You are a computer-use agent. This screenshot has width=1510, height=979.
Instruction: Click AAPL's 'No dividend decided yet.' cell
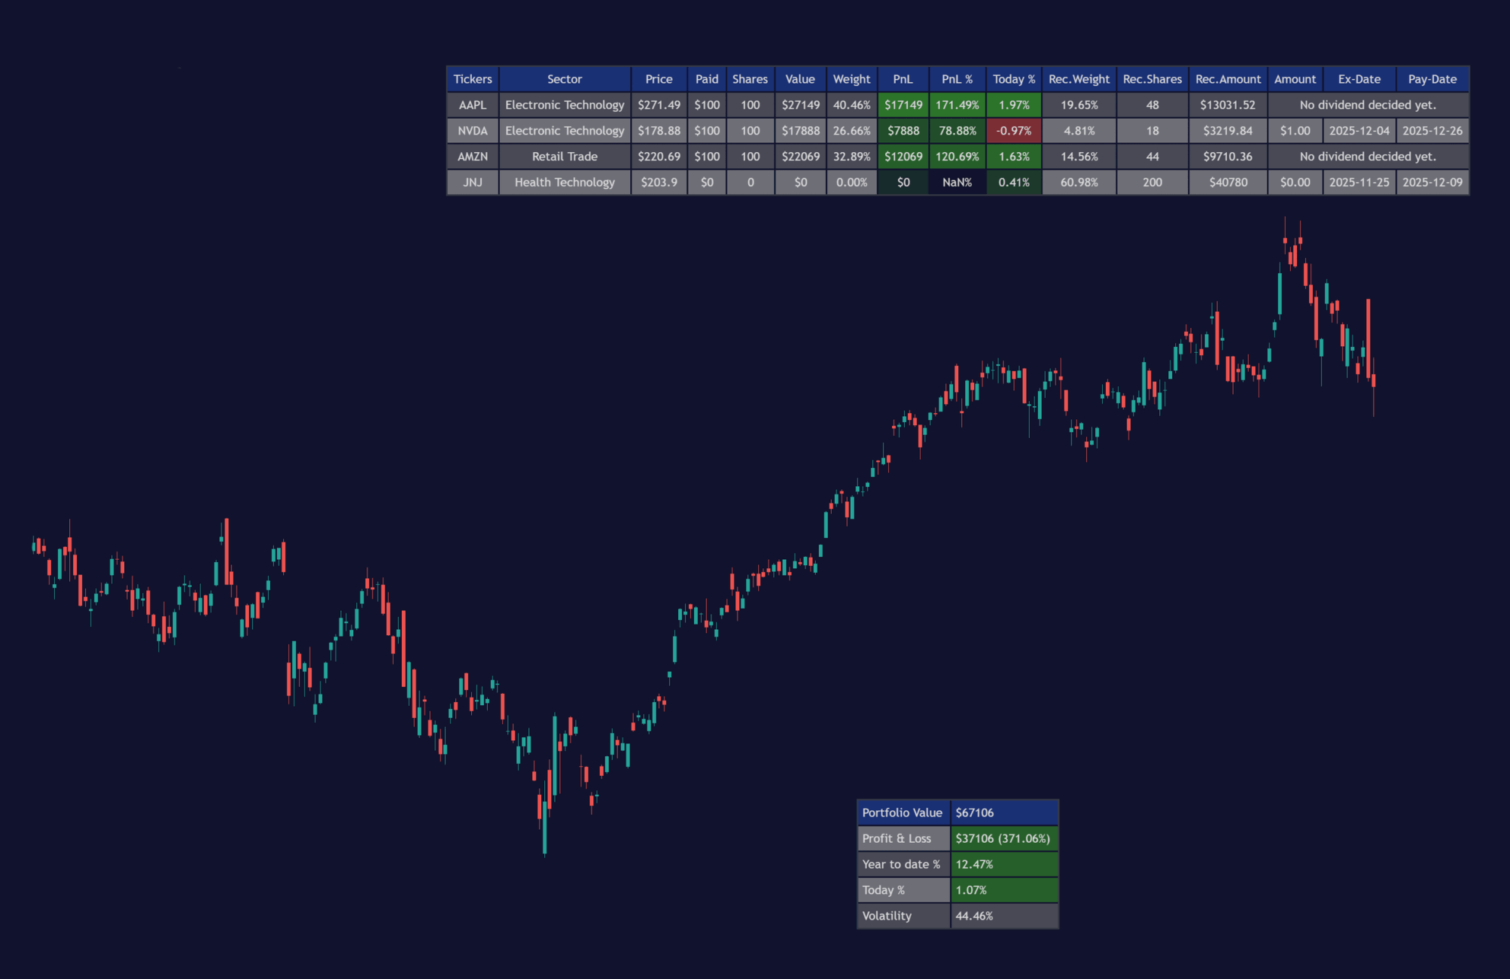pyautogui.click(x=1368, y=105)
